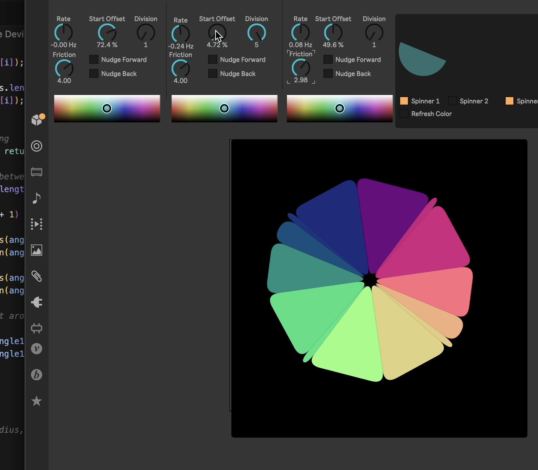
Task: Enable Nudge Forward in the third spinner section
Action: 328,59
